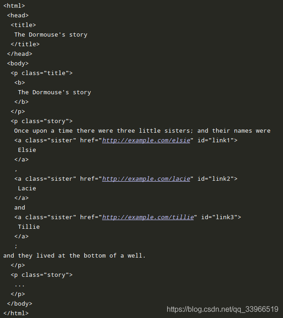Place cursor on opening <title> tag
The width and height of the screenshot is (283, 318).
(23, 25)
